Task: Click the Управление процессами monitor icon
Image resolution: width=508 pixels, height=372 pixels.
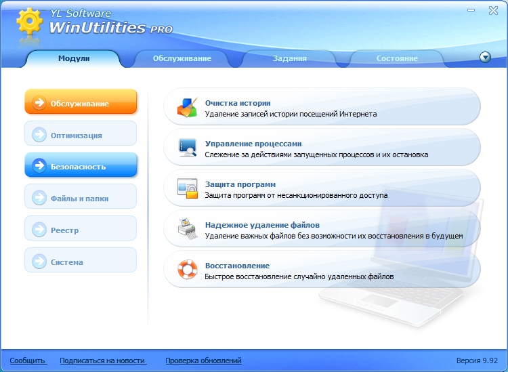Action: click(187, 148)
